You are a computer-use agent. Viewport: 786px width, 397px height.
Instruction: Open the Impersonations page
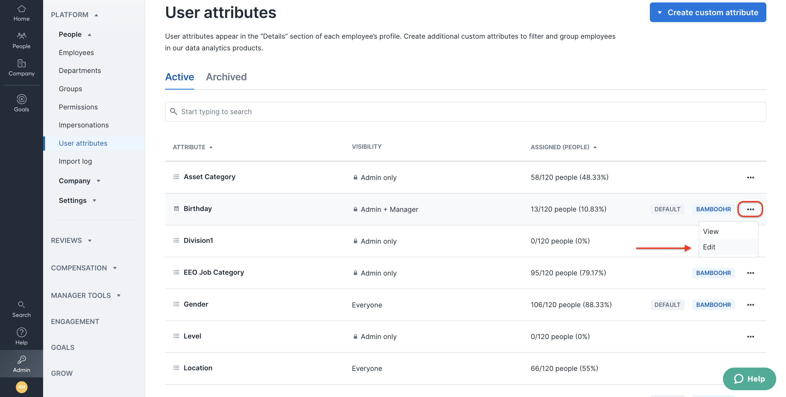(x=84, y=125)
